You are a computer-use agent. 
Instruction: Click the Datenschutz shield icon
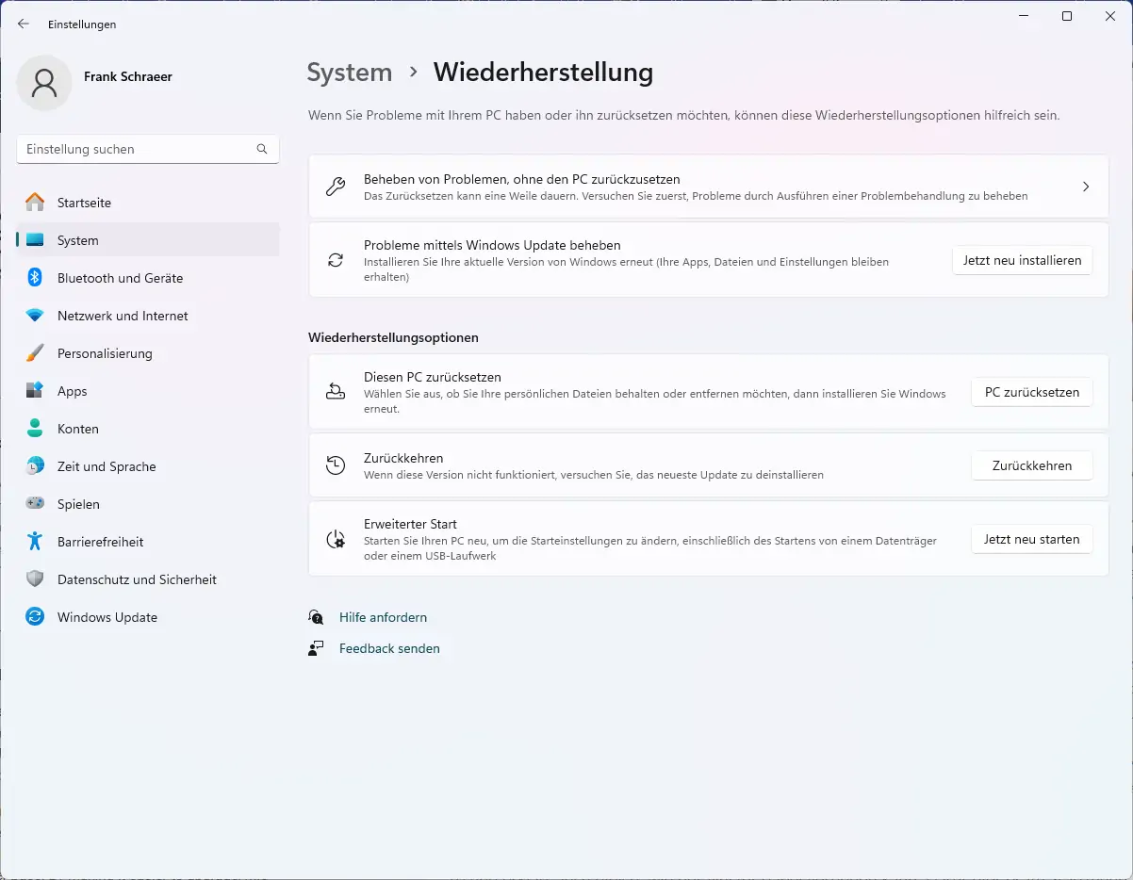pos(35,579)
